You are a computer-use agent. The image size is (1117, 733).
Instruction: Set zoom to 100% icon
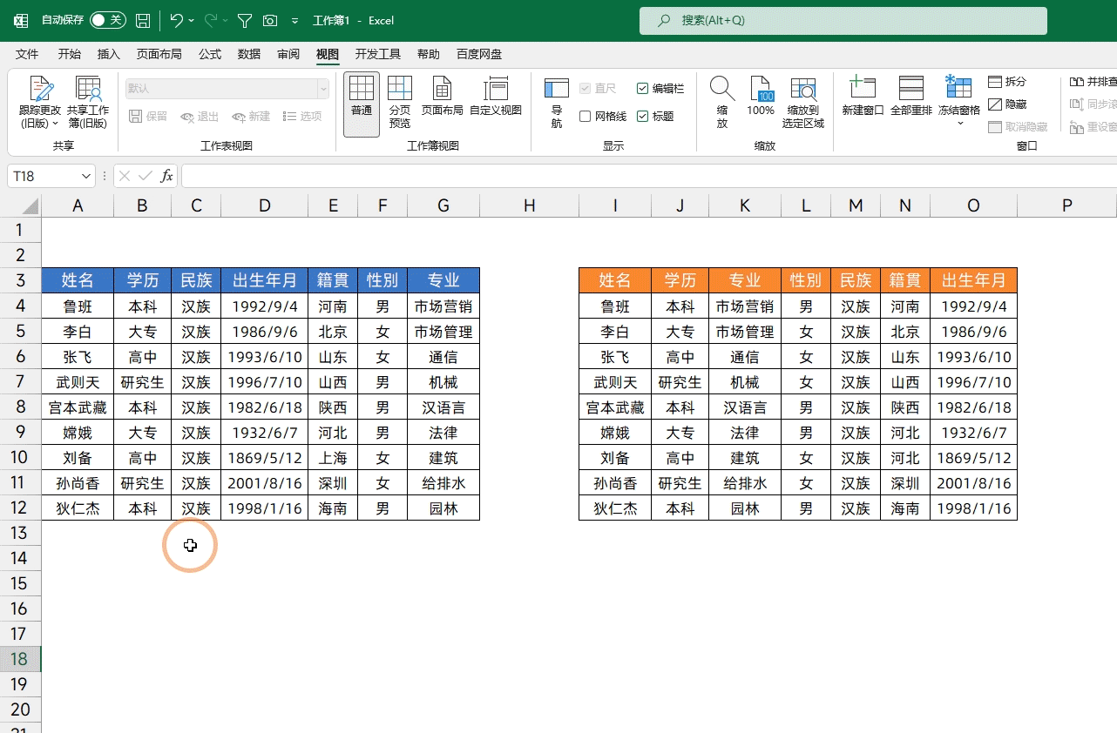coord(761,90)
